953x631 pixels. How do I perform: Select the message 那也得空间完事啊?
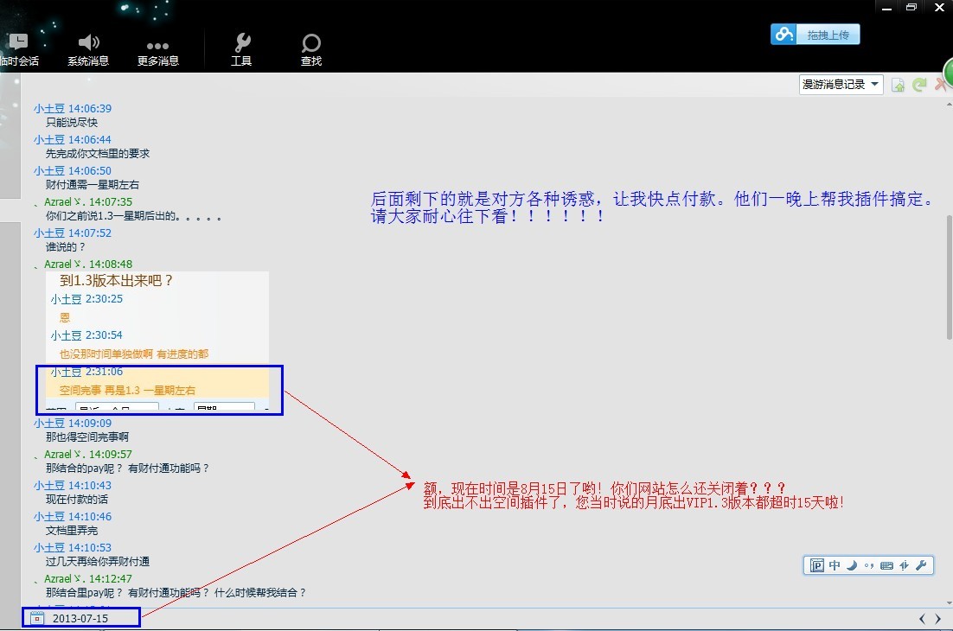tap(87, 437)
